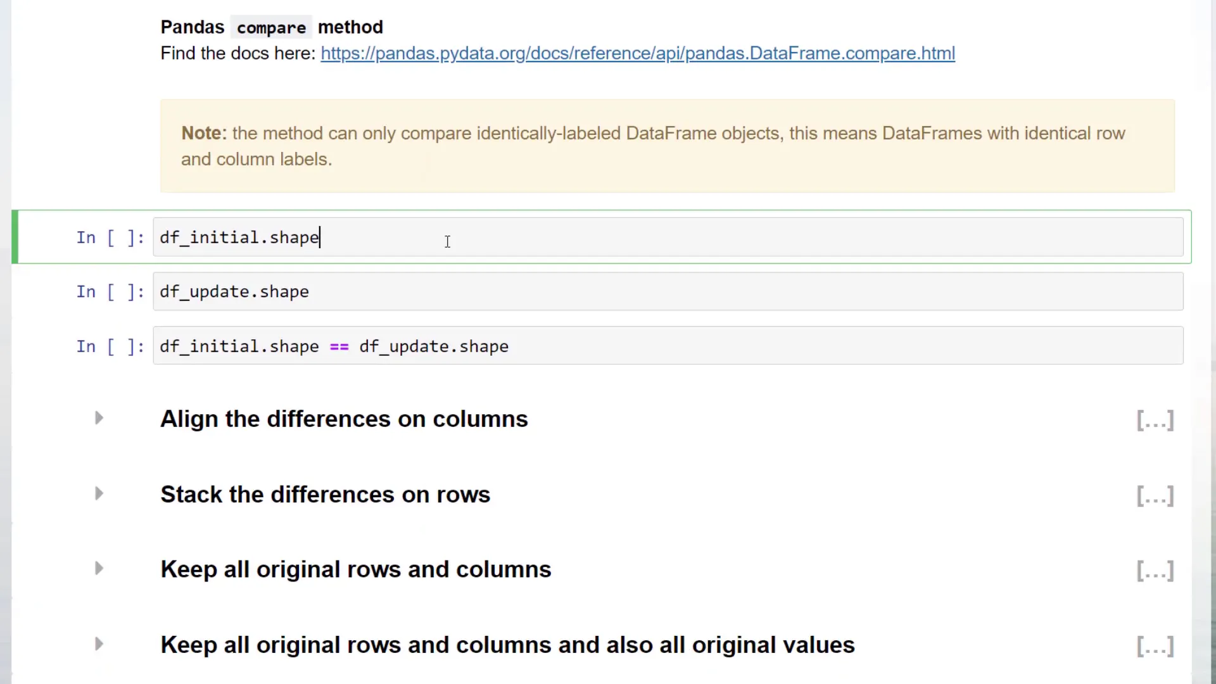
Task: Click the compare method heading text
Action: pos(271,27)
